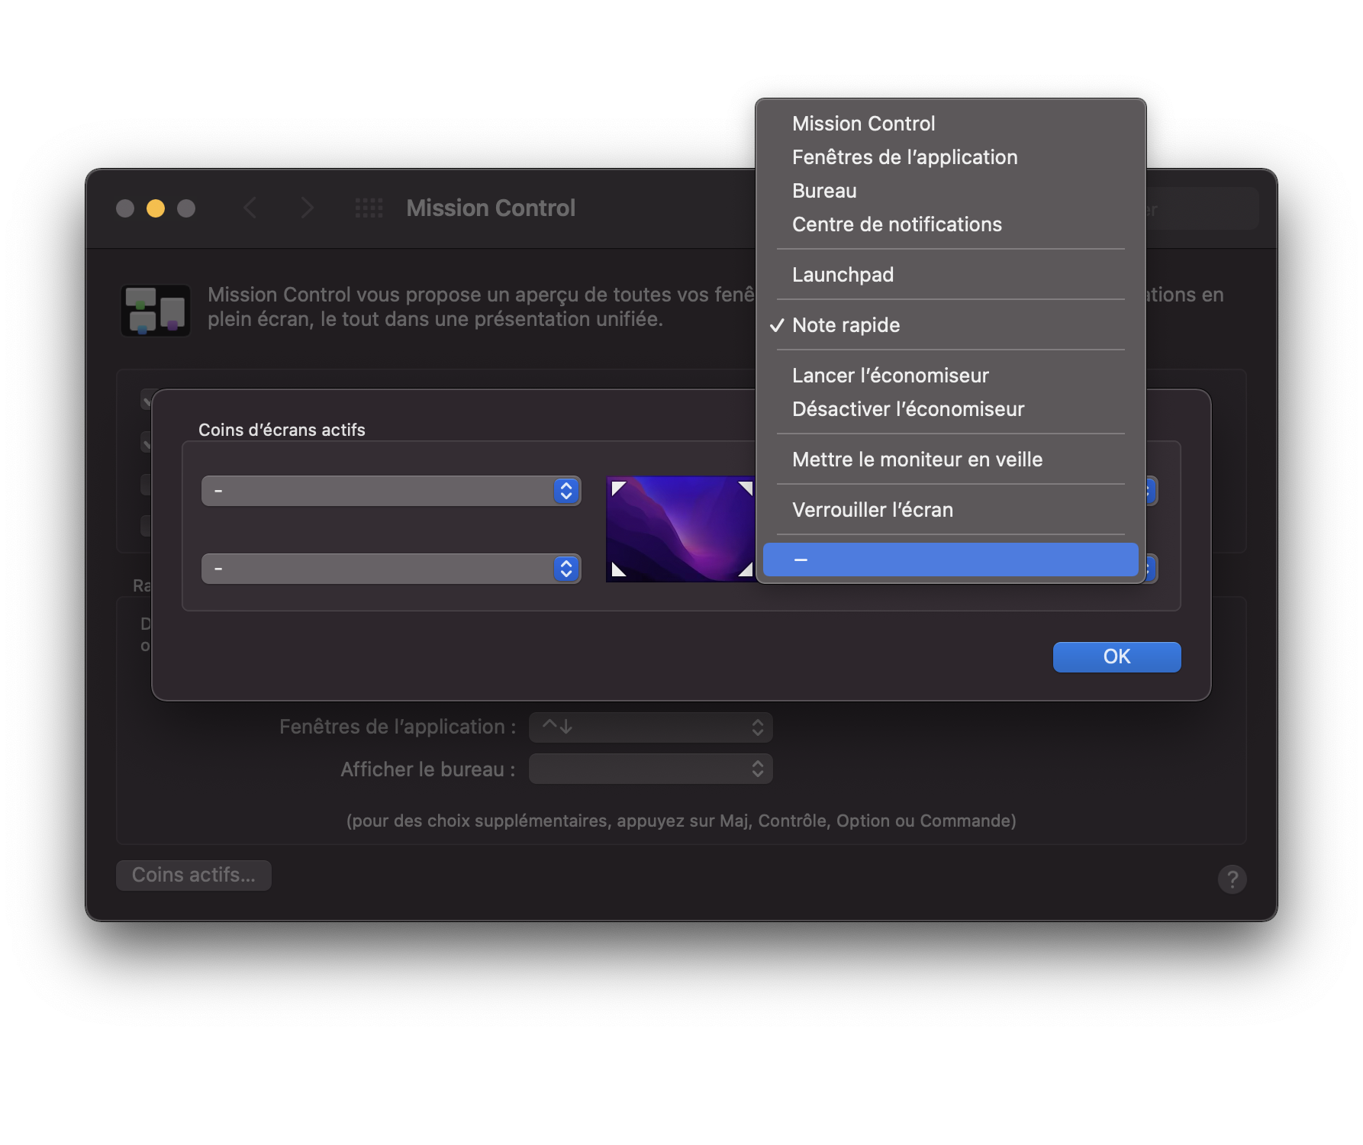
Task: Open the help question mark button
Action: (x=1232, y=879)
